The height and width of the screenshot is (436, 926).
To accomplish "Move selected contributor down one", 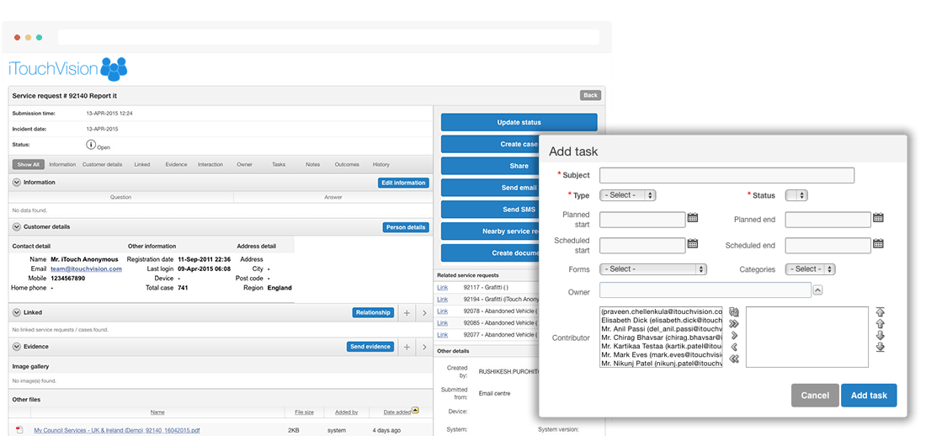I will click(x=880, y=336).
